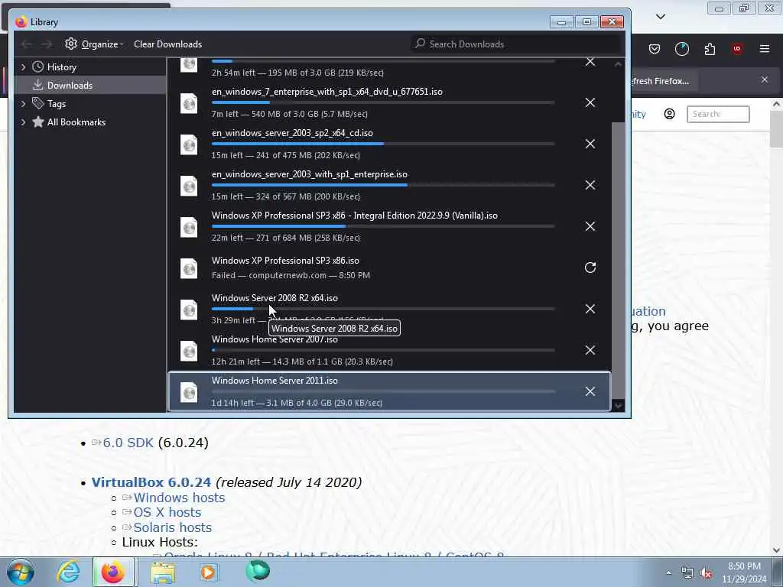The height and width of the screenshot is (587, 783).
Task: Select Tags in the Library sidebar
Action: [90, 104]
